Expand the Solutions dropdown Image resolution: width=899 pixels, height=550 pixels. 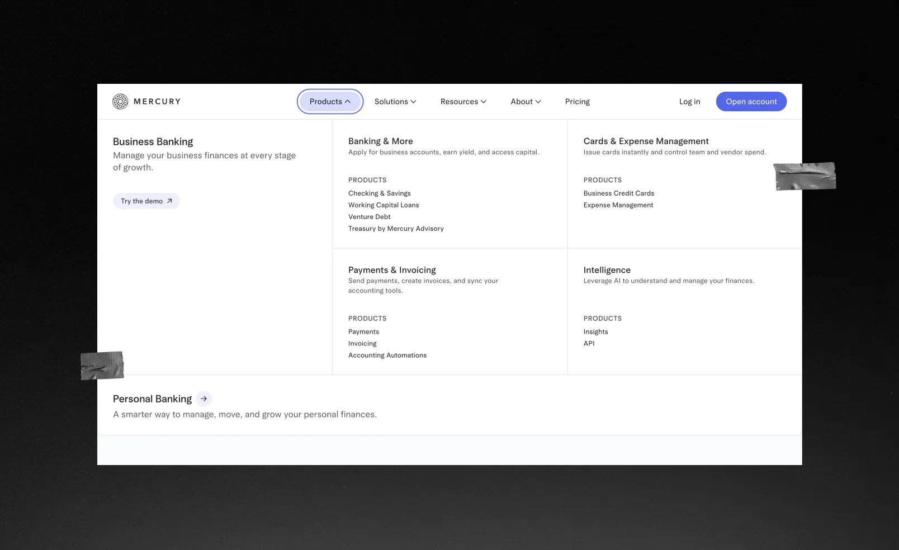[395, 101]
